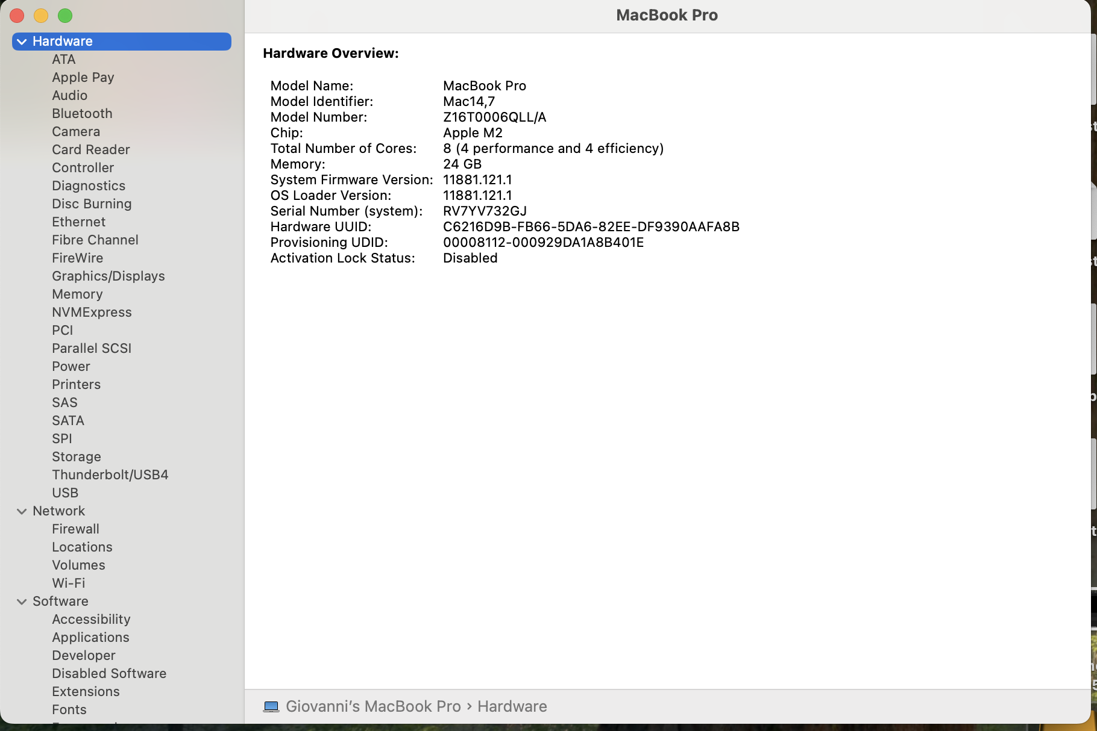Select Memory in the sidebar list

pyautogui.click(x=77, y=294)
